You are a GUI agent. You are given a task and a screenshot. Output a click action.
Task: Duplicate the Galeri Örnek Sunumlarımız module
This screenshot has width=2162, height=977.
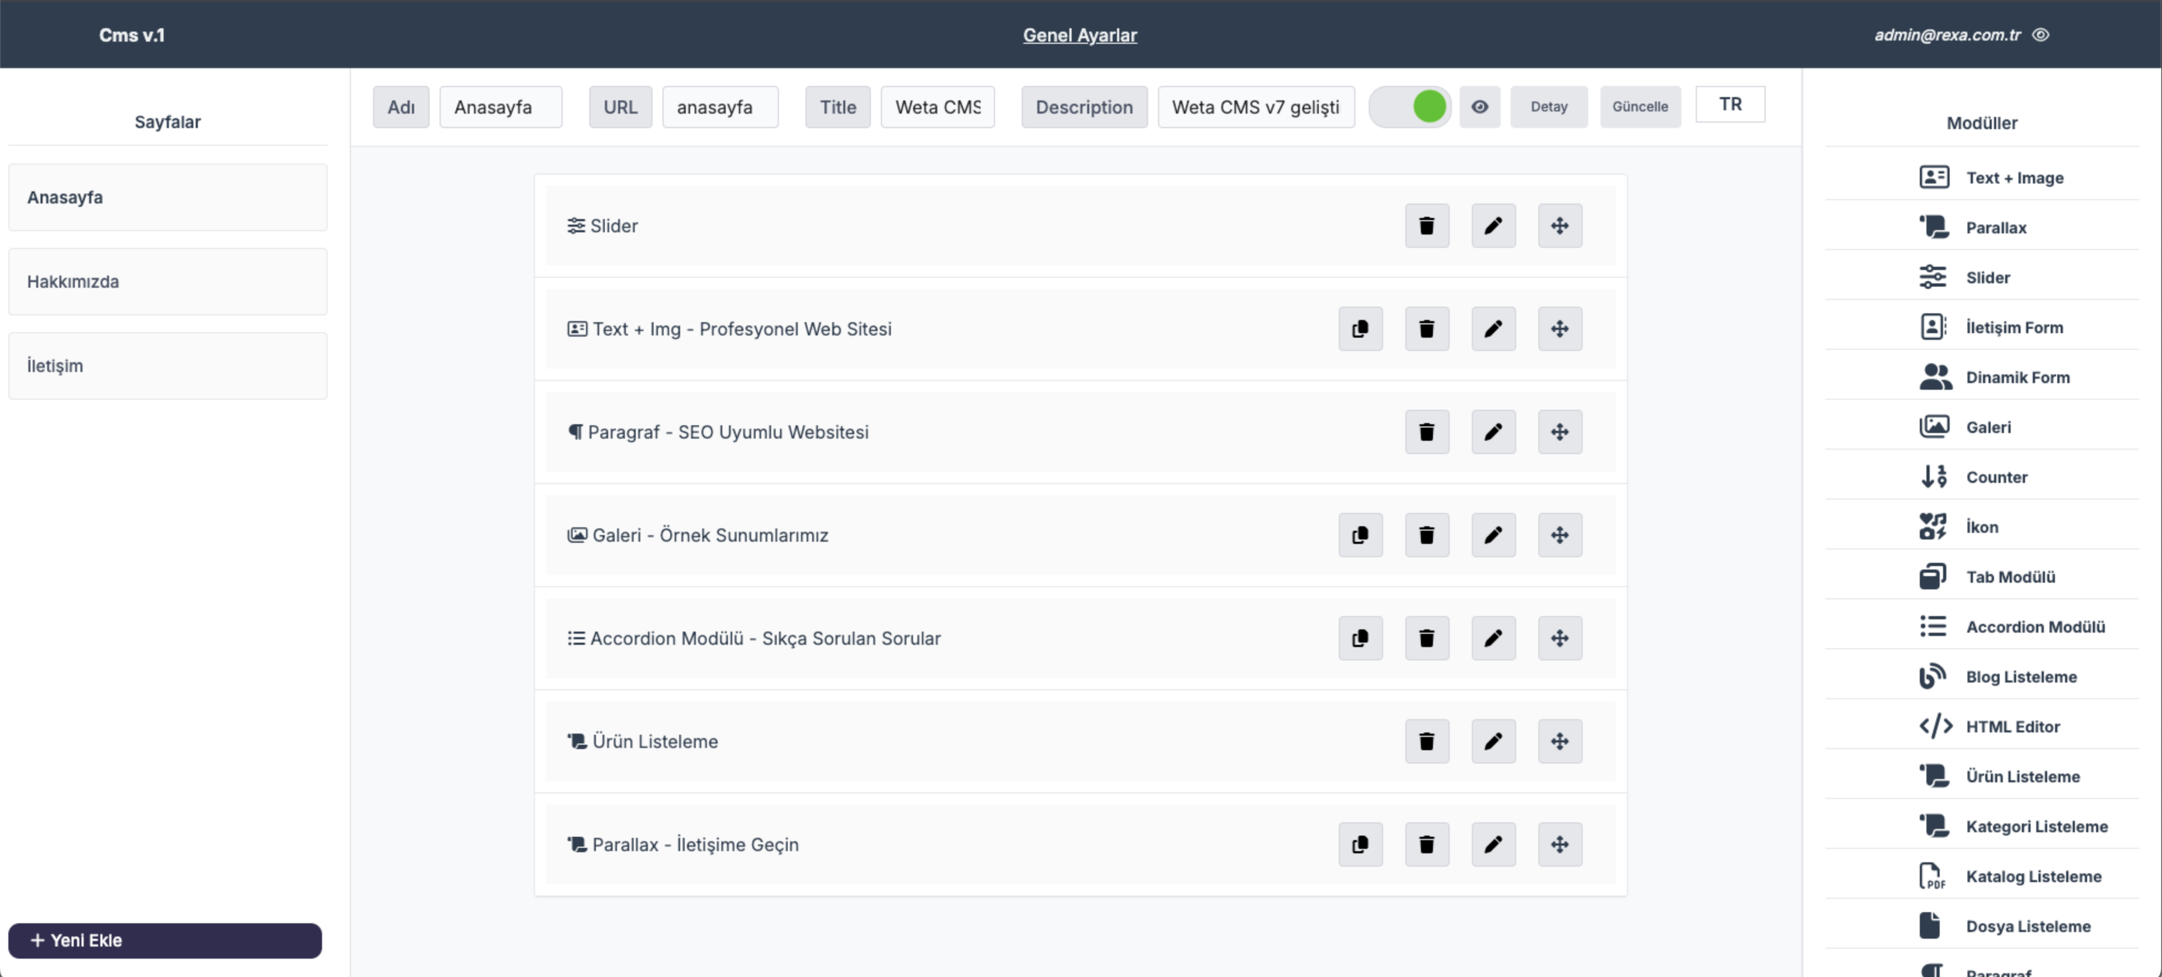(1360, 536)
